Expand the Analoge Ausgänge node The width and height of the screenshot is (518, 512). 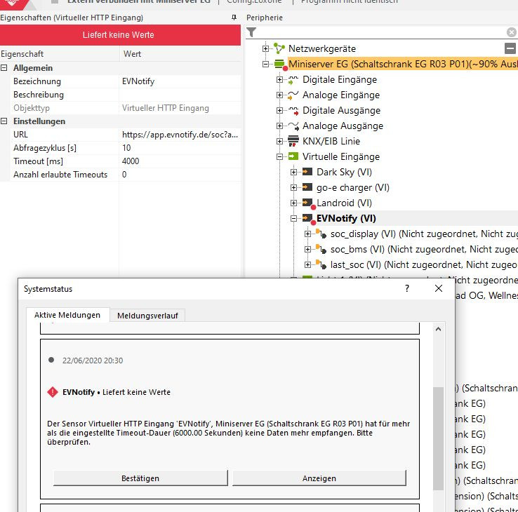(x=279, y=126)
